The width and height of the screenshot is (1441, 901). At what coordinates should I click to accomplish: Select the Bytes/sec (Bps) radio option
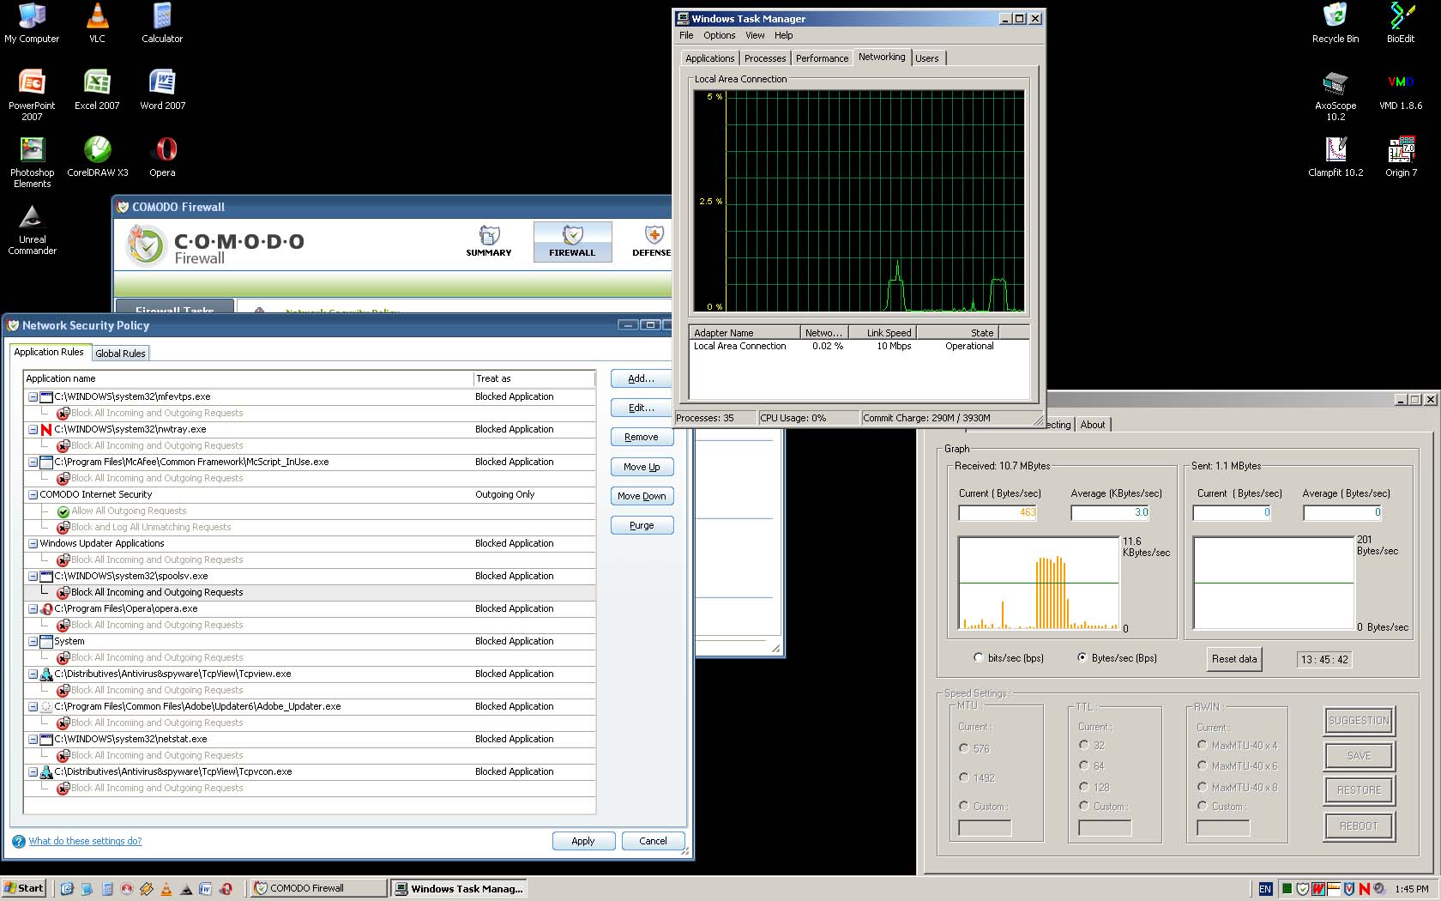pos(1082,658)
